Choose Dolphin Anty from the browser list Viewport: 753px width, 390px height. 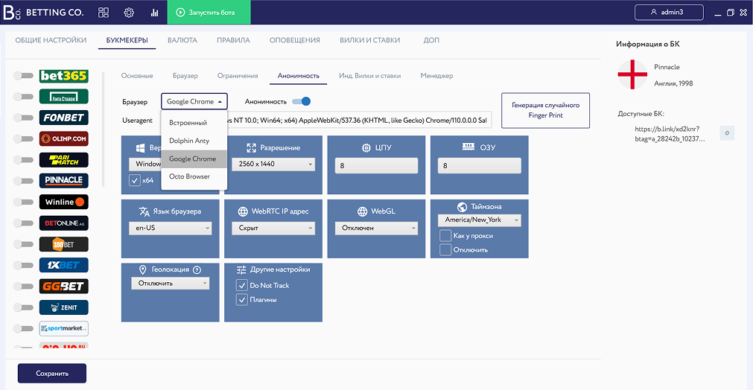[x=188, y=141]
